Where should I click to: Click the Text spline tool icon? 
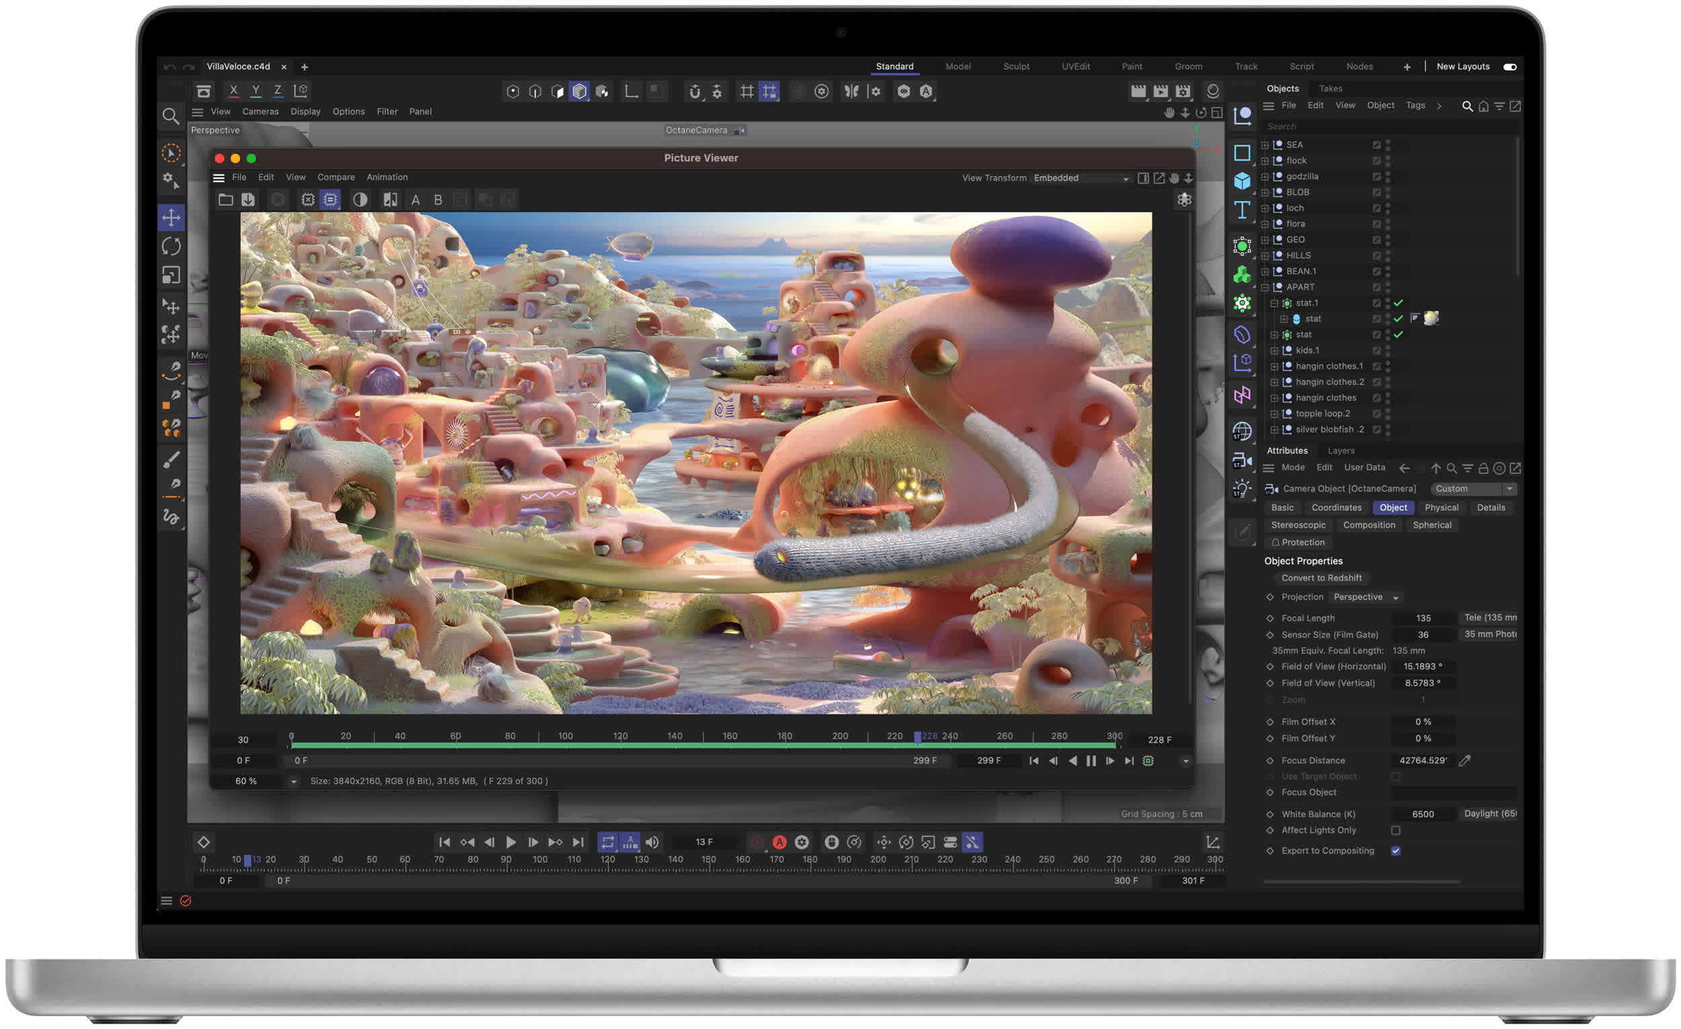click(x=1242, y=209)
